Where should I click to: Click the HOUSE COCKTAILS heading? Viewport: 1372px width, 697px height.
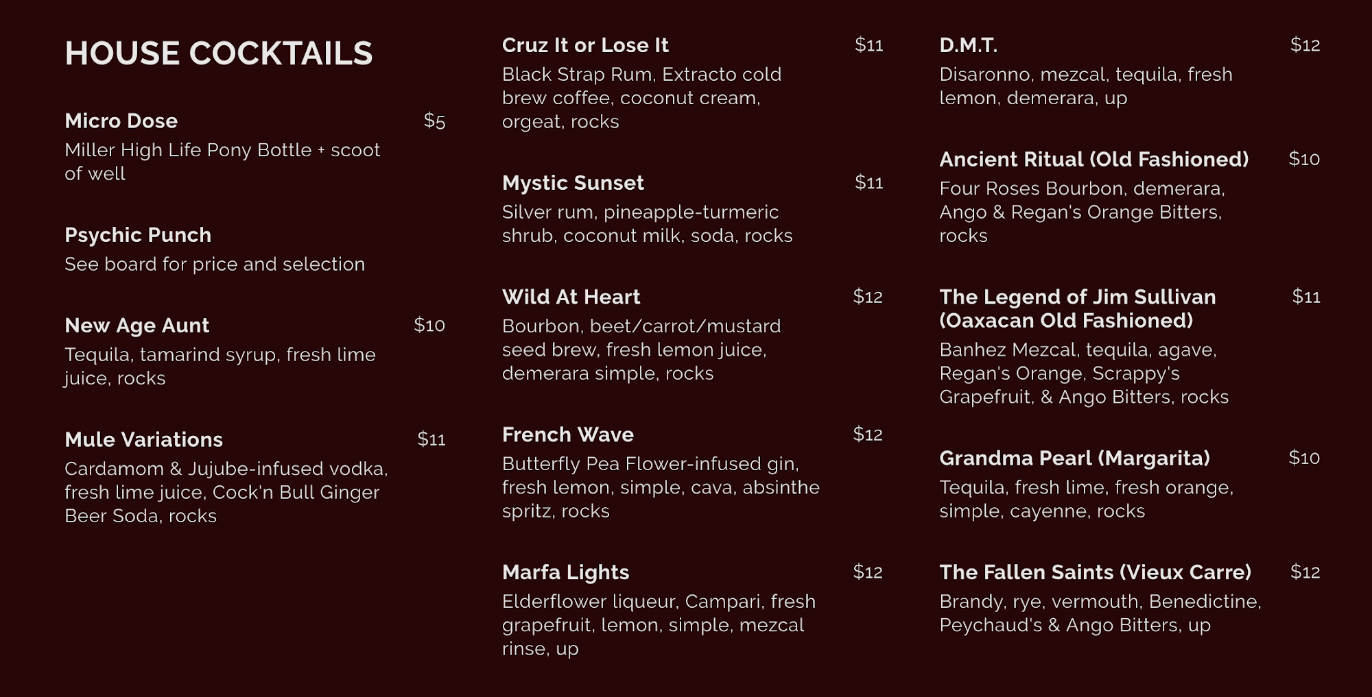point(218,53)
